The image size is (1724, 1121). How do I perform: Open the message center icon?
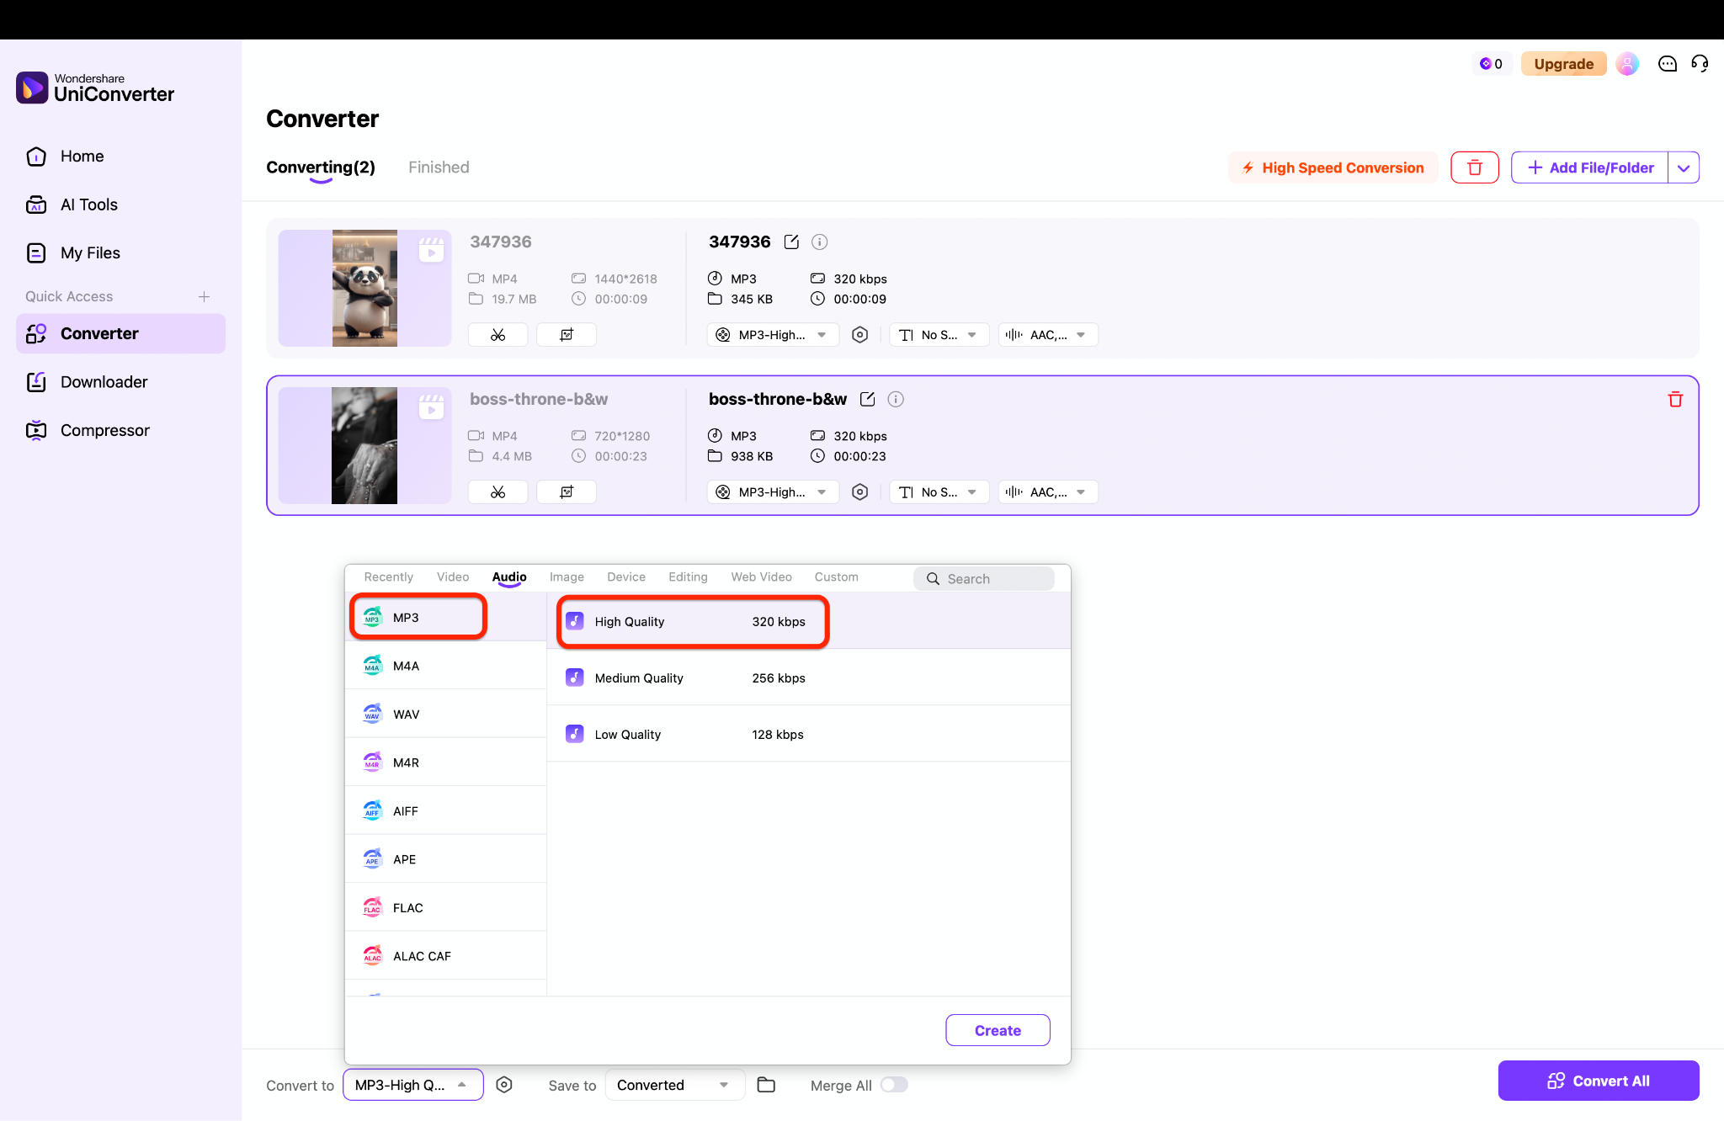pyautogui.click(x=1667, y=64)
